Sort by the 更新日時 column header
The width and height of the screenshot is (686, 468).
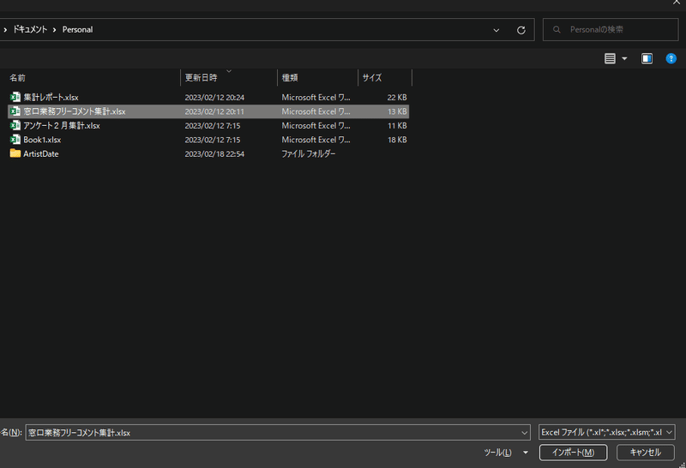point(229,77)
